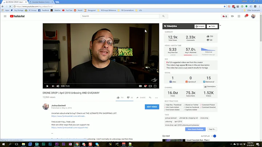262x147 pixels.
Task: Collapse the Videolytics panel arrow
Action: tap(220, 25)
